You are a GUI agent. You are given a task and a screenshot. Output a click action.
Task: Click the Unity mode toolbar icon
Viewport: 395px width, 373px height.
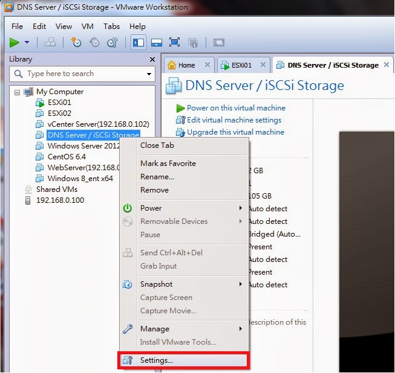193,42
